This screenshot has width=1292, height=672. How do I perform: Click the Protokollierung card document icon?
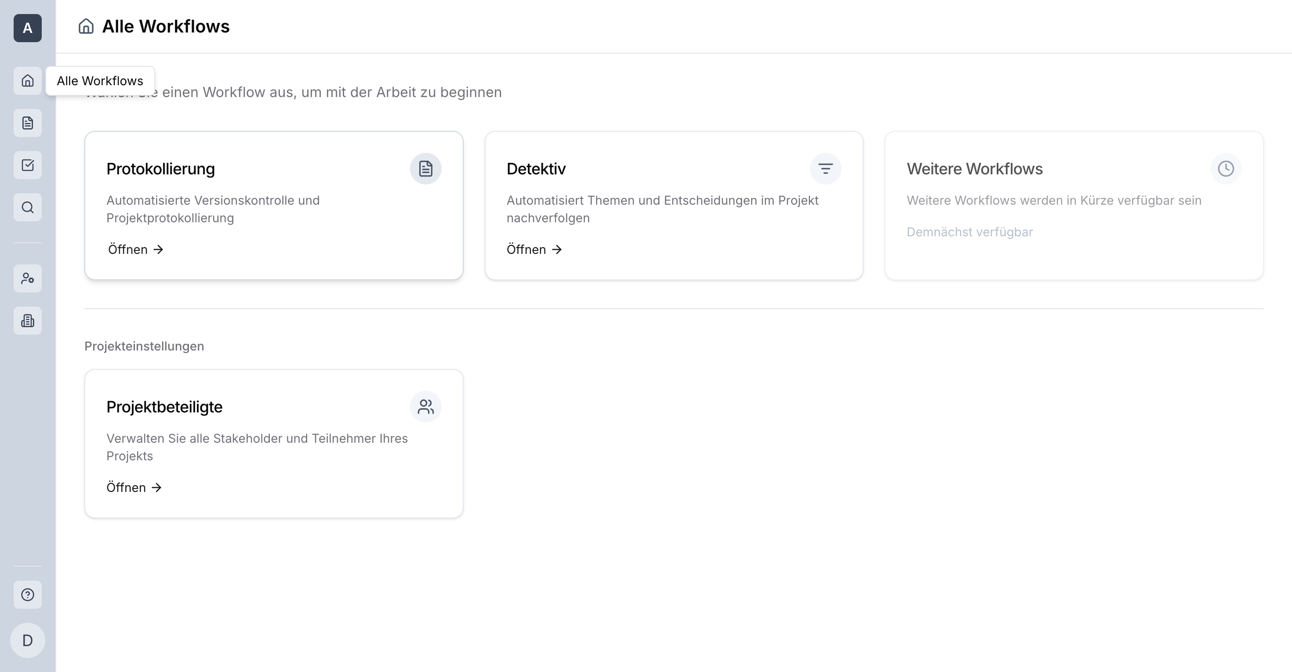(x=425, y=168)
